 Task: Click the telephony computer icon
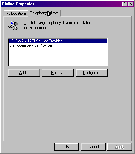click(x=13, y=25)
